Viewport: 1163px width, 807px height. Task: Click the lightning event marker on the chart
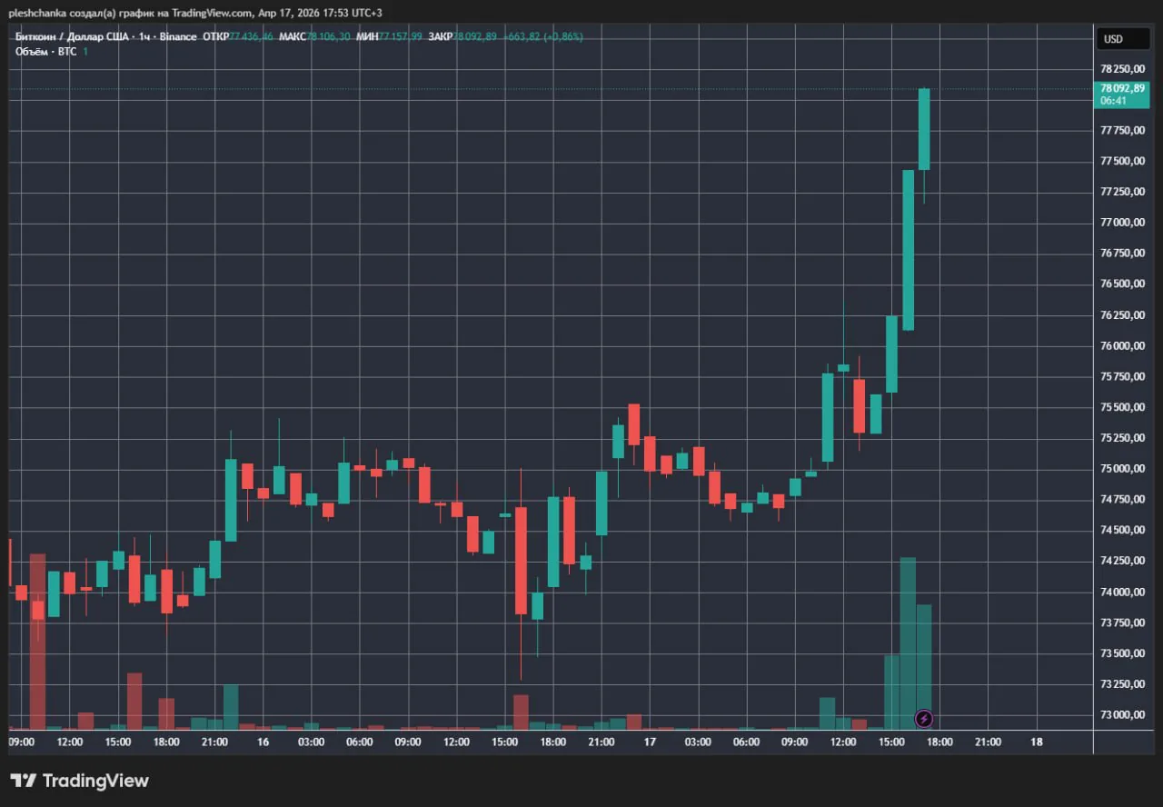coord(924,719)
